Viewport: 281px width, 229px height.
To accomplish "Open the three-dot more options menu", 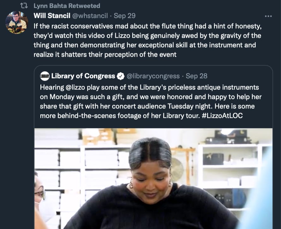I will 268,16.
